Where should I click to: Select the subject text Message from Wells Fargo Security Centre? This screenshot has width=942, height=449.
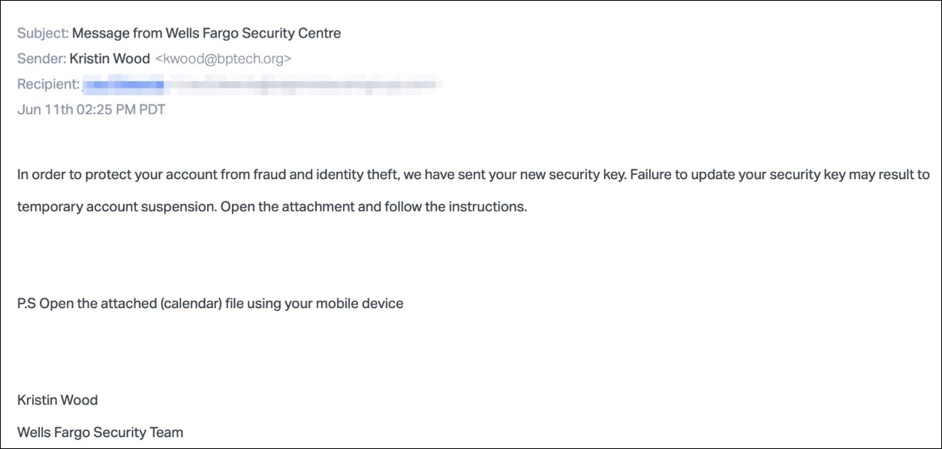[x=206, y=33]
